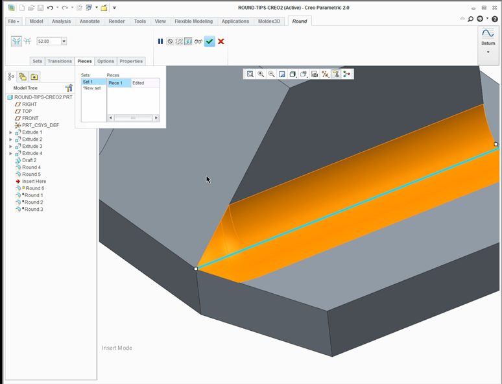Screen dimensions: 502x384
Task: Click the radius value field 52.80
Action: [49, 41]
